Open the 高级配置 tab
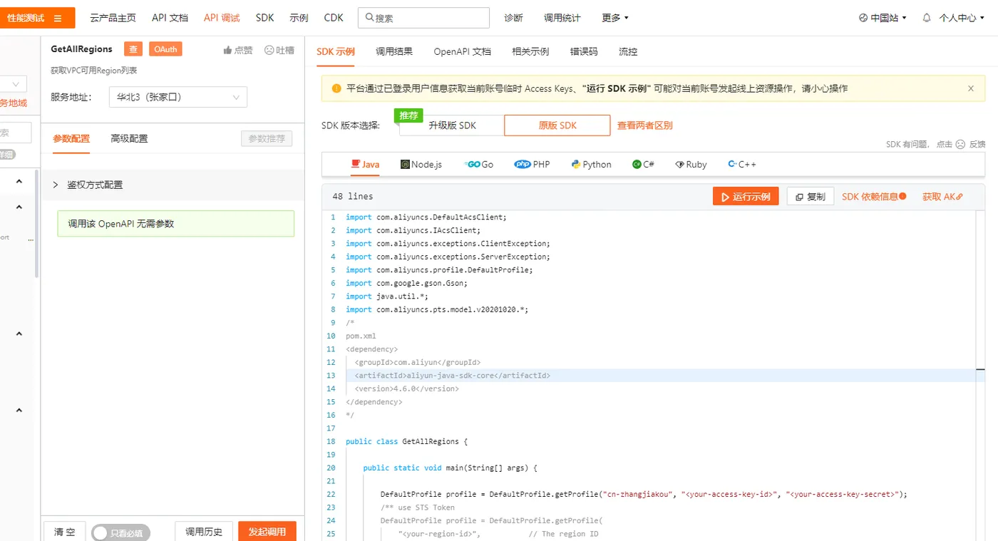The height and width of the screenshot is (541, 998). pyautogui.click(x=129, y=138)
